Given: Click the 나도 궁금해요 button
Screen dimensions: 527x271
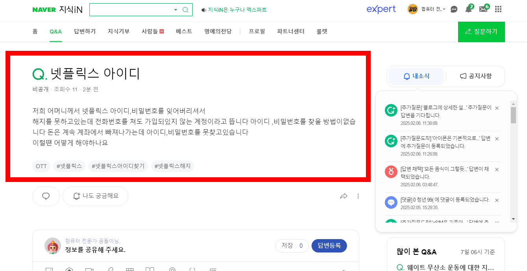Looking at the screenshot, I should click(x=95, y=196).
